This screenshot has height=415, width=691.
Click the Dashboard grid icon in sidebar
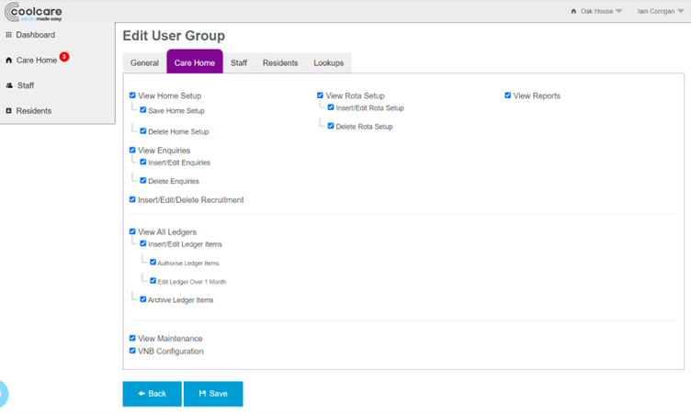(x=9, y=35)
